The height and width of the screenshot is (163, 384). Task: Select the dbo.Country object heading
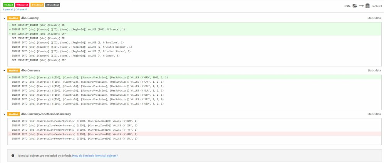coord(30,18)
